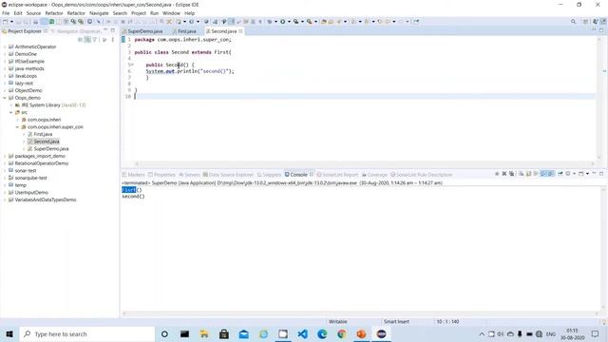The width and height of the screenshot is (608, 342).
Task: Open Visual Studio Code from taskbar
Action: [302, 333]
